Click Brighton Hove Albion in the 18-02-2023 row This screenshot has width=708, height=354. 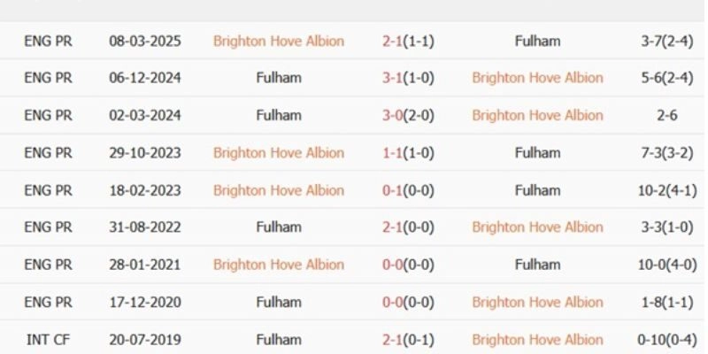(278, 189)
